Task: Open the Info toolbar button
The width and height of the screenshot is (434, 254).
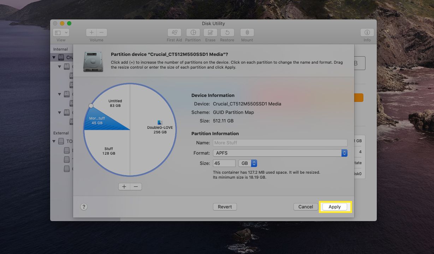Action: pos(367,33)
